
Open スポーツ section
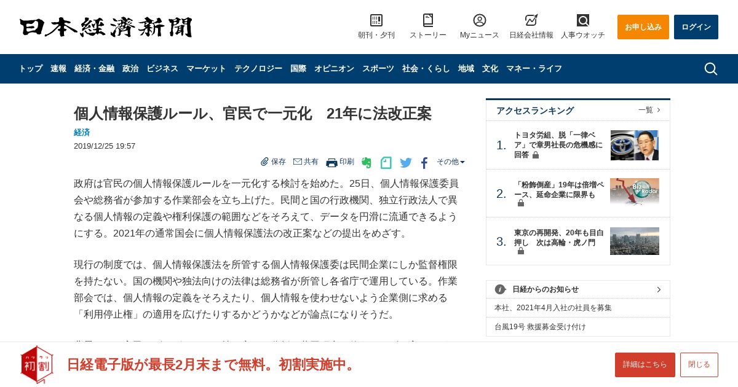click(378, 69)
